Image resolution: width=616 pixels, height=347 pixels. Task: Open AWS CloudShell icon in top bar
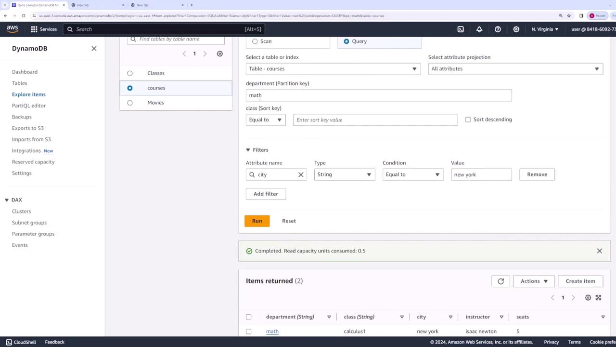461,29
